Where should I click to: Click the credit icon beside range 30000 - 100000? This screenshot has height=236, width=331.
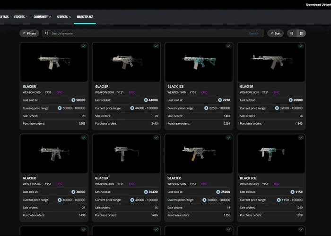coord(204,200)
